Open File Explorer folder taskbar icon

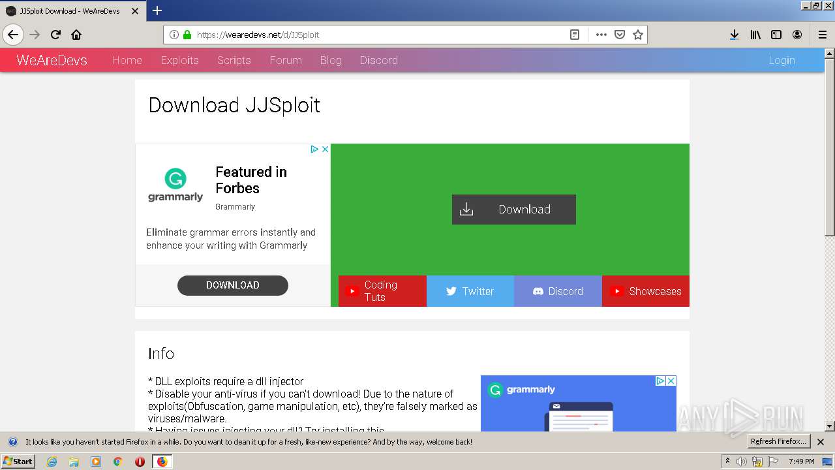(74, 462)
